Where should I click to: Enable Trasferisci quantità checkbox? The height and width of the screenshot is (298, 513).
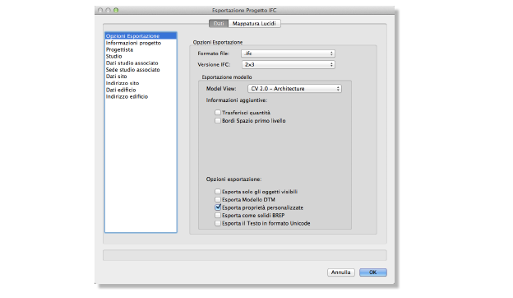click(218, 113)
